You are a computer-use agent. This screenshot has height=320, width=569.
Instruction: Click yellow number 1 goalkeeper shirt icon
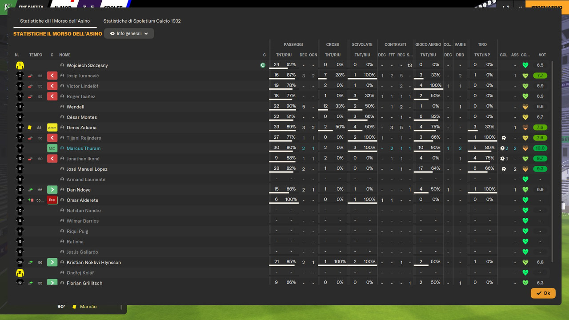(20, 65)
